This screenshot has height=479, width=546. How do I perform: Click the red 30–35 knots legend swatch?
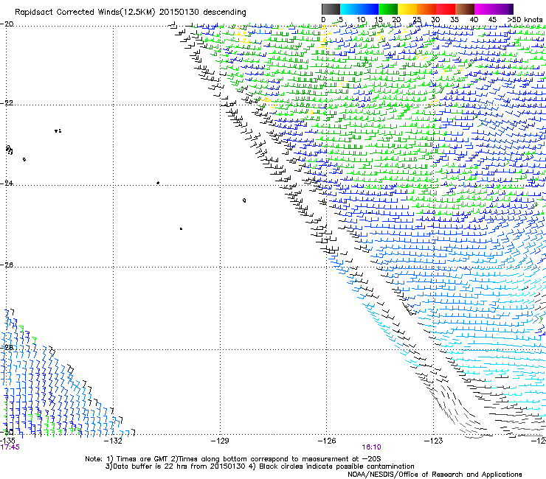(x=446, y=9)
